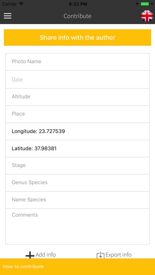
Task: Tap the plus icon for Add info
Action: pyautogui.click(x=30, y=255)
